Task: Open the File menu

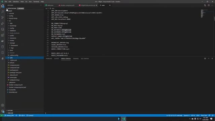Action: [6, 2]
